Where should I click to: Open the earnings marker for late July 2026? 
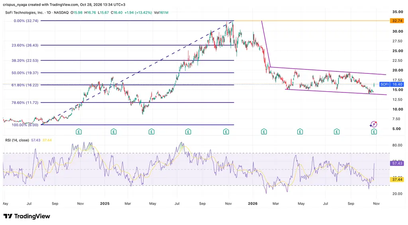[x=337, y=132]
